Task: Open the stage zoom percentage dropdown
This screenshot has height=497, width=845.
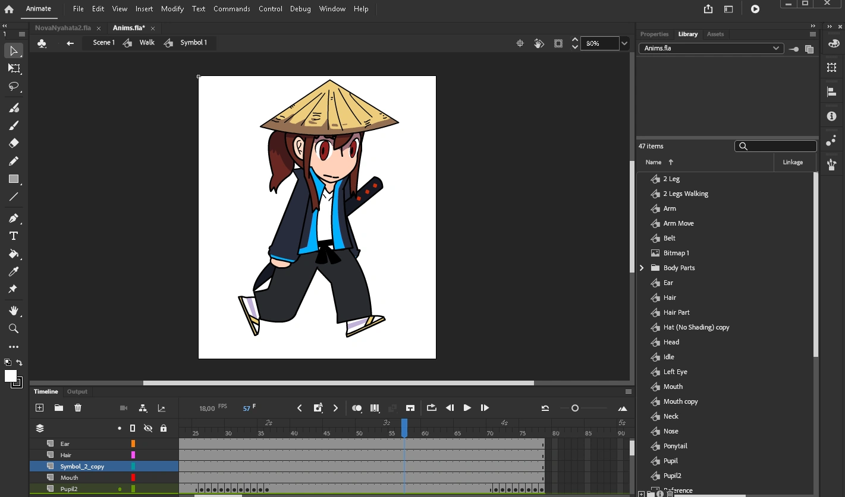Action: tap(624, 43)
